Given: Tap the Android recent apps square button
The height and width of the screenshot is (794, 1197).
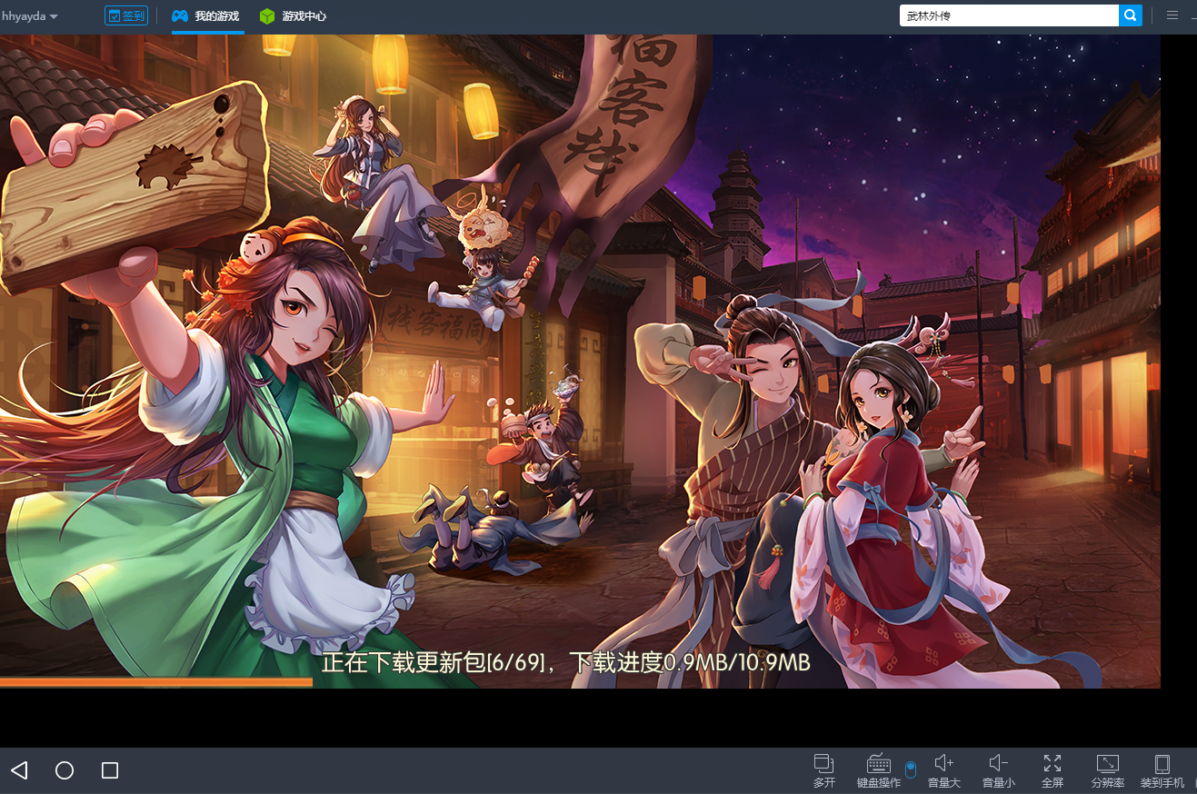Looking at the screenshot, I should tap(110, 770).
